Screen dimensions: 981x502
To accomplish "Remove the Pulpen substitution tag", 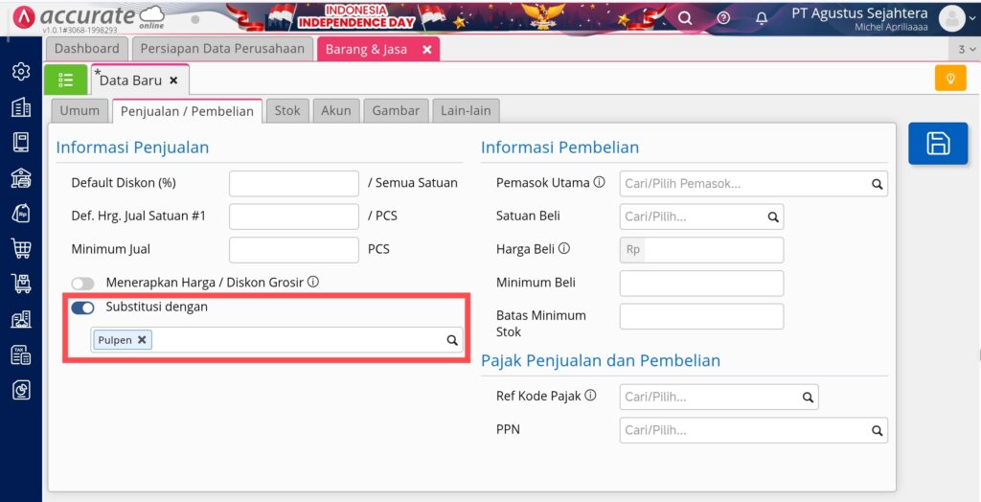I will [142, 339].
